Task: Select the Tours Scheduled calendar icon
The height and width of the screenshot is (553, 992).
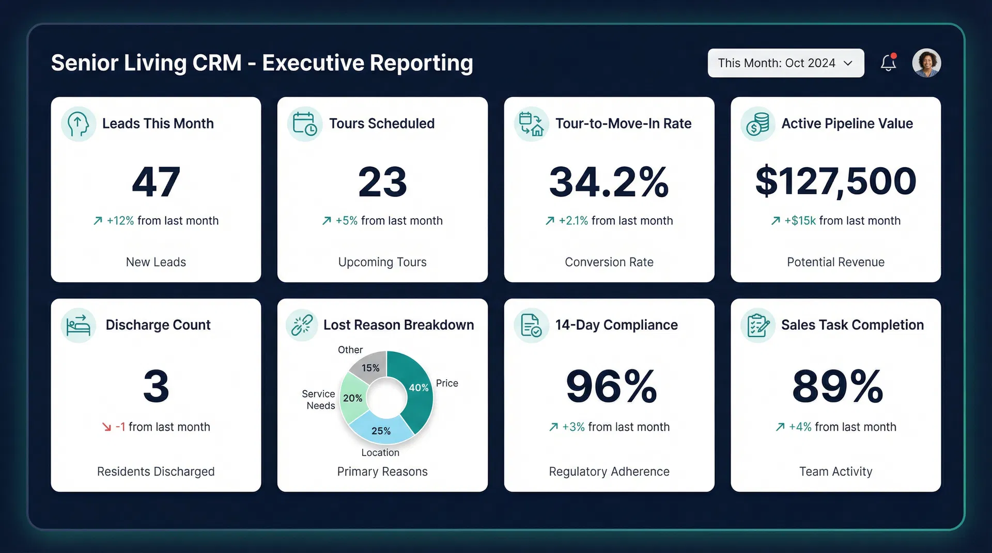Action: (x=304, y=124)
